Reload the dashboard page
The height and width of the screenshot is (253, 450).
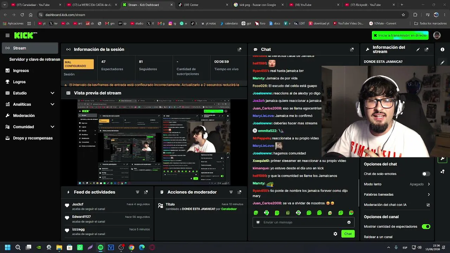(x=22, y=15)
